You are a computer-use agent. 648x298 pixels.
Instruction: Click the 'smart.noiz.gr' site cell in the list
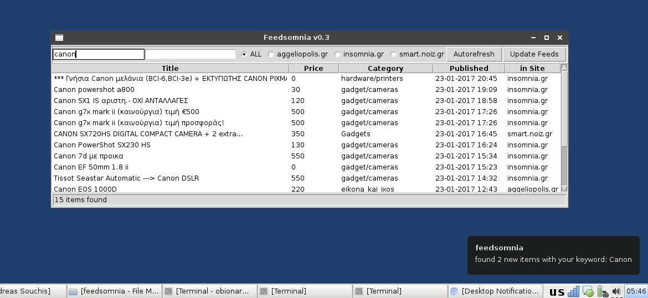tap(530, 134)
